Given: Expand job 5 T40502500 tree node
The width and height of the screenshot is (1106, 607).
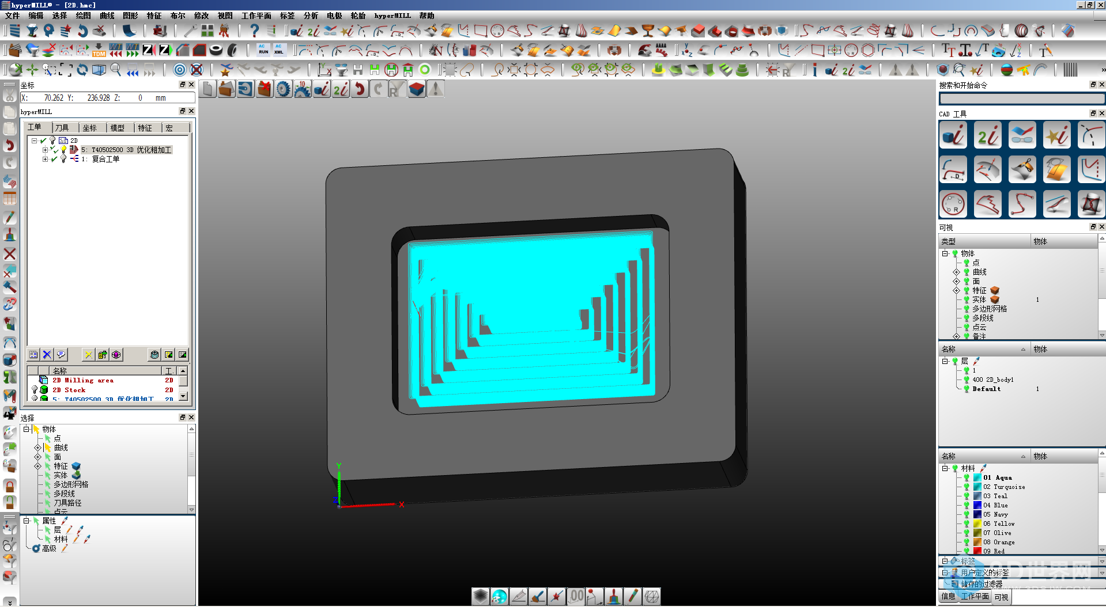Looking at the screenshot, I should click(45, 150).
